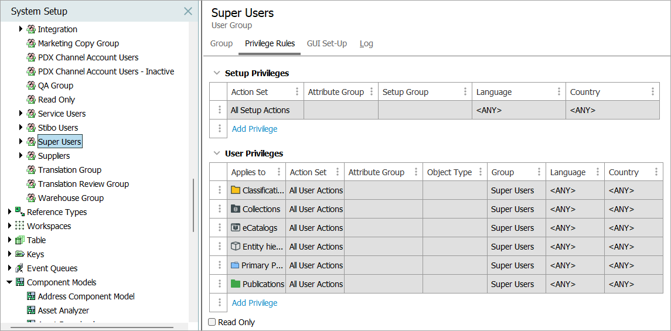Screen dimensions: 671x331
Task: Click the Workspaces grid icon
Action: (20, 226)
